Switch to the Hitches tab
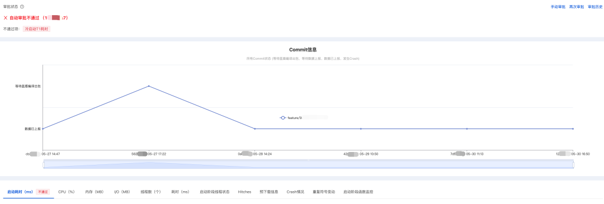 244,191
